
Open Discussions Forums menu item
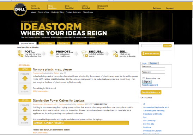[x=103, y=7]
